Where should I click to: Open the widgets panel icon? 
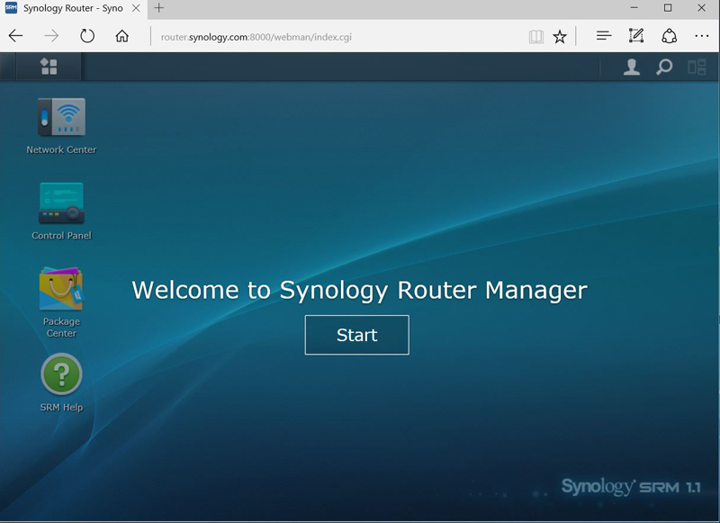tap(697, 67)
